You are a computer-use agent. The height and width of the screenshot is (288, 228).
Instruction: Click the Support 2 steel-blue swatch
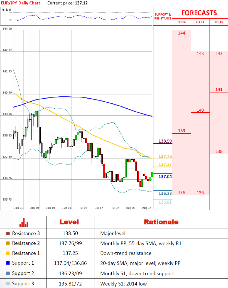click(8, 273)
